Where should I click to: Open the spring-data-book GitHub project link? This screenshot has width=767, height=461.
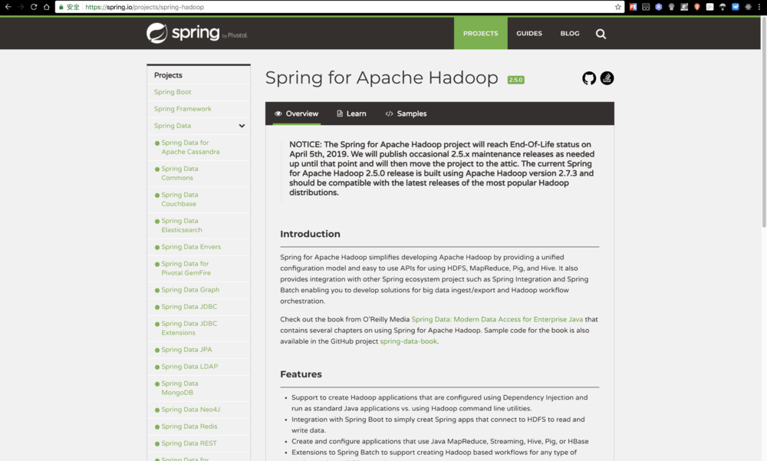pos(409,341)
